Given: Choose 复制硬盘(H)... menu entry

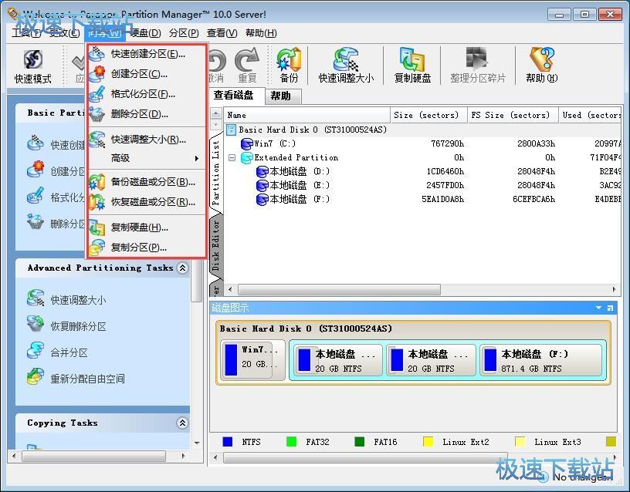Looking at the screenshot, I should click(x=147, y=227).
